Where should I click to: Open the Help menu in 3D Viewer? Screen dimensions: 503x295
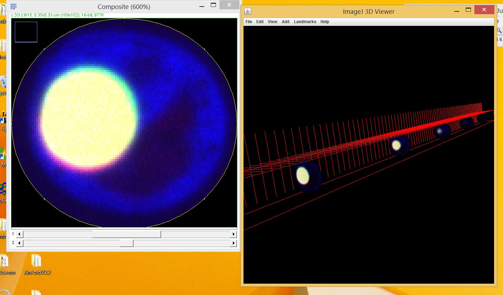coord(325,22)
